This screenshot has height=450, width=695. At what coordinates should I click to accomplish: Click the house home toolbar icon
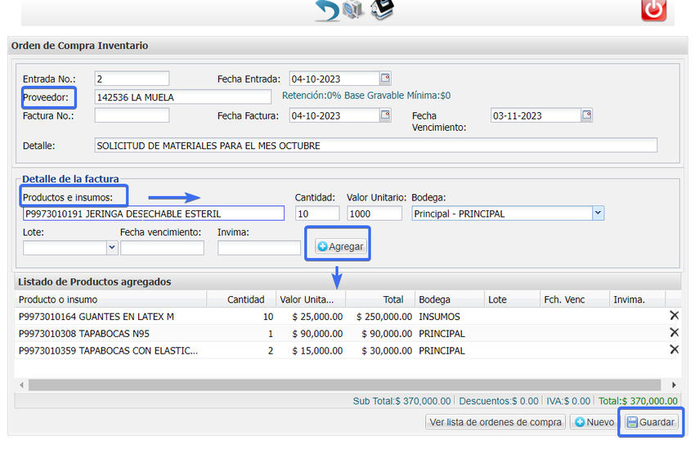[382, 9]
